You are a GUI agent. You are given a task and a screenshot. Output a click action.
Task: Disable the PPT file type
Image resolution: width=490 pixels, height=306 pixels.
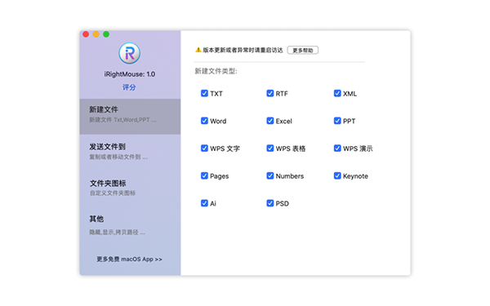pyautogui.click(x=337, y=121)
